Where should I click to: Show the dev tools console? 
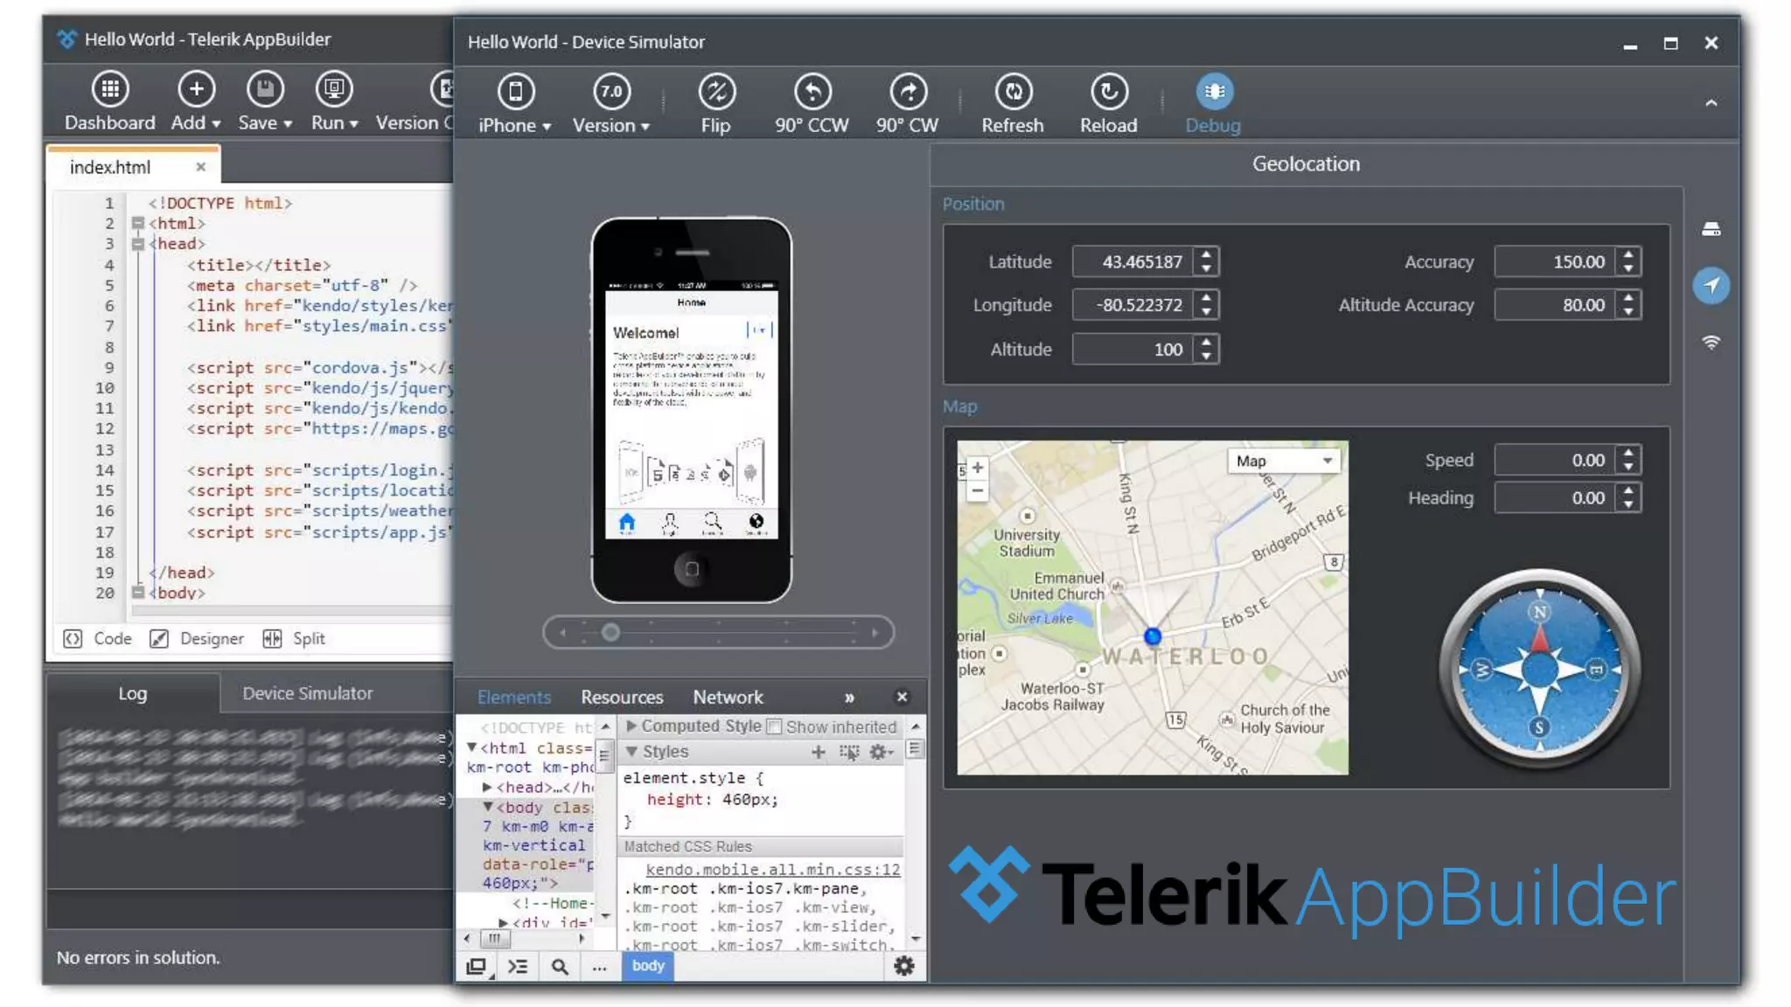tap(519, 966)
